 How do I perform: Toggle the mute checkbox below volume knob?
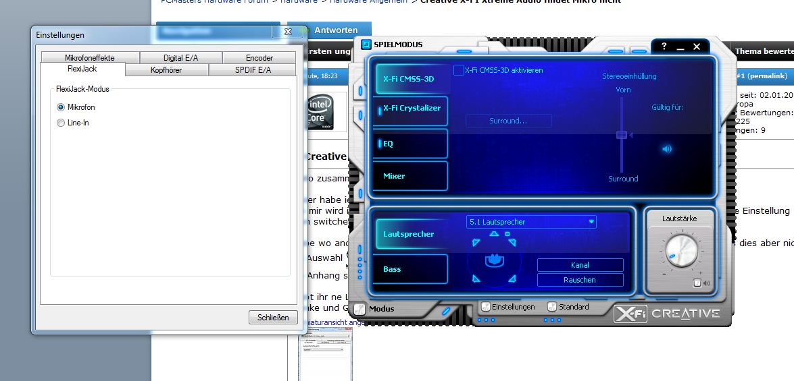(x=697, y=283)
